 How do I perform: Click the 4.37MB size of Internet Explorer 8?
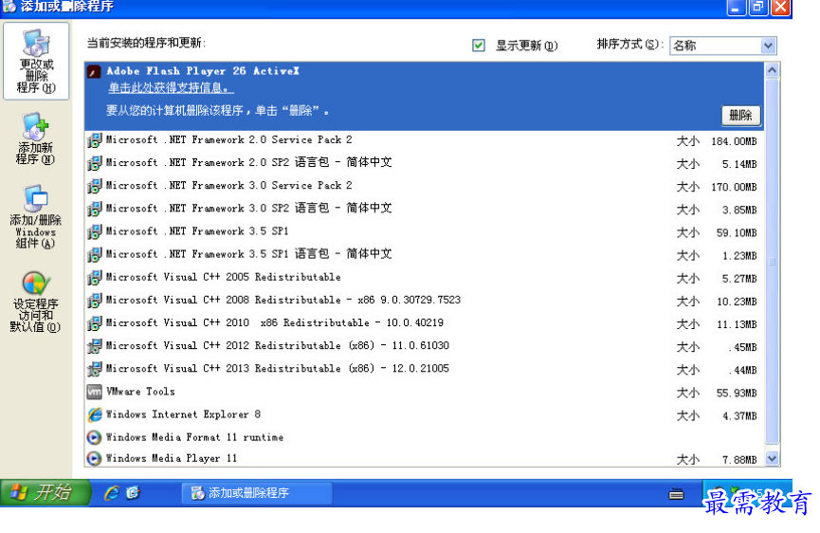point(739,416)
